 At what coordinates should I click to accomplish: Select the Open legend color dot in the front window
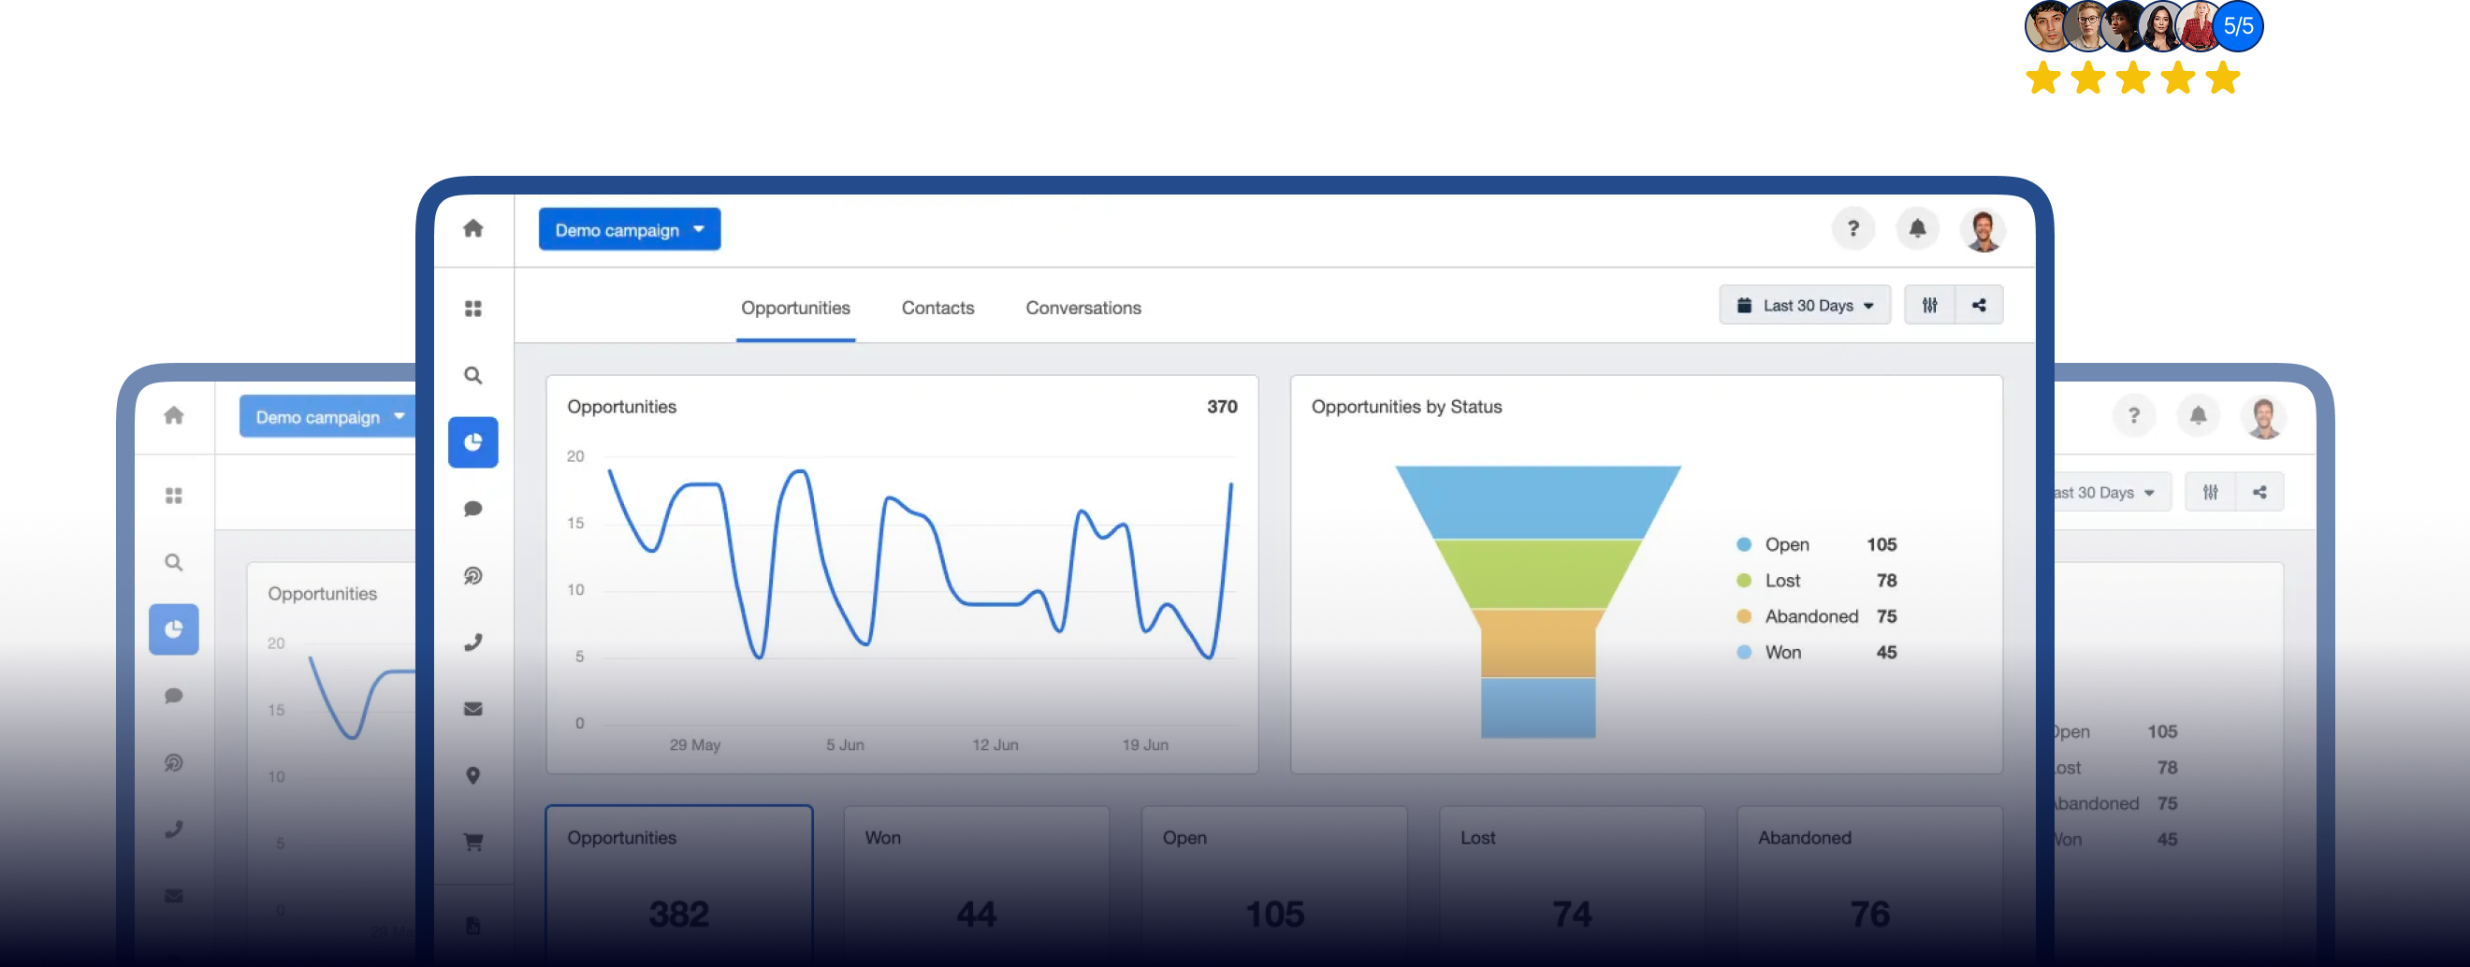coord(1744,544)
